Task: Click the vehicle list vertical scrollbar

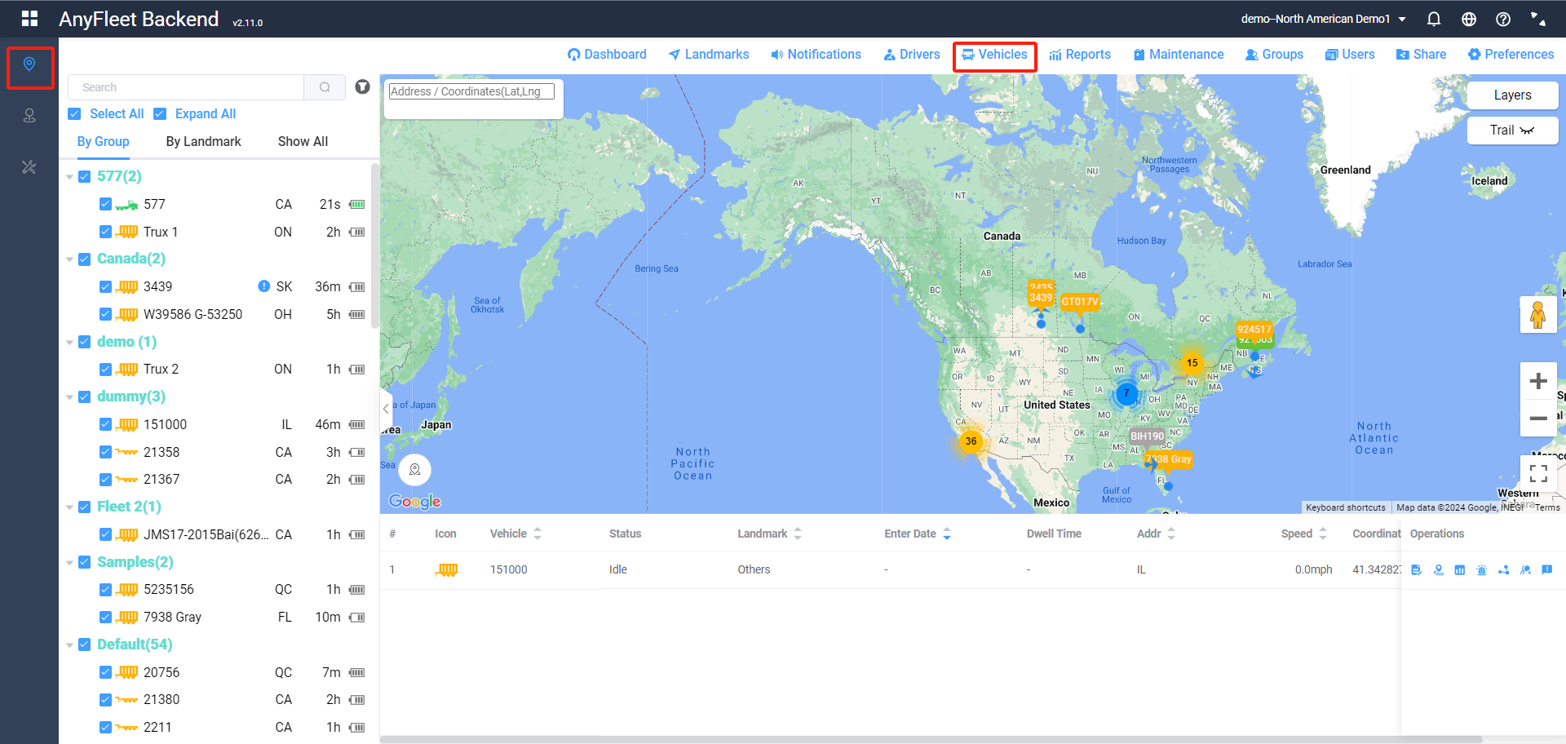Action: click(x=375, y=245)
